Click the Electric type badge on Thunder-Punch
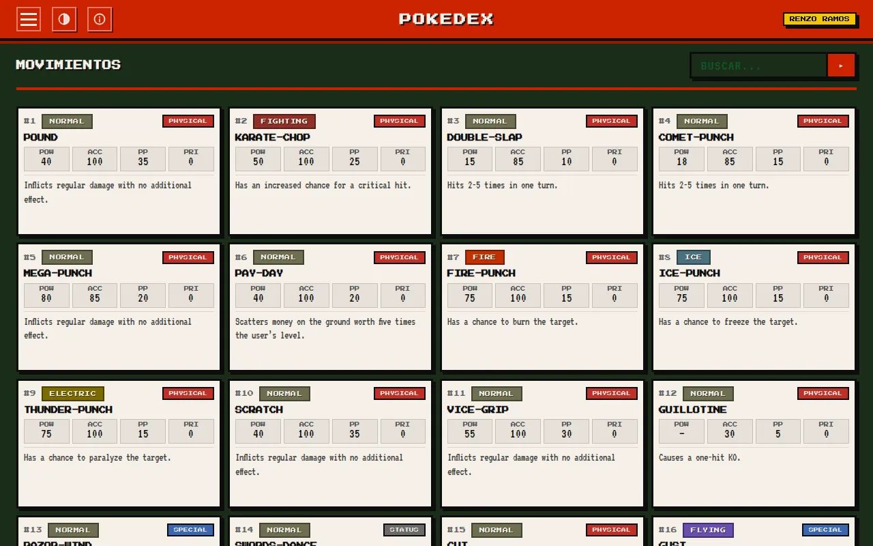 tap(73, 394)
